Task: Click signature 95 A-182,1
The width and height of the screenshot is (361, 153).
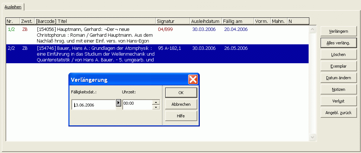Action: click(x=170, y=48)
